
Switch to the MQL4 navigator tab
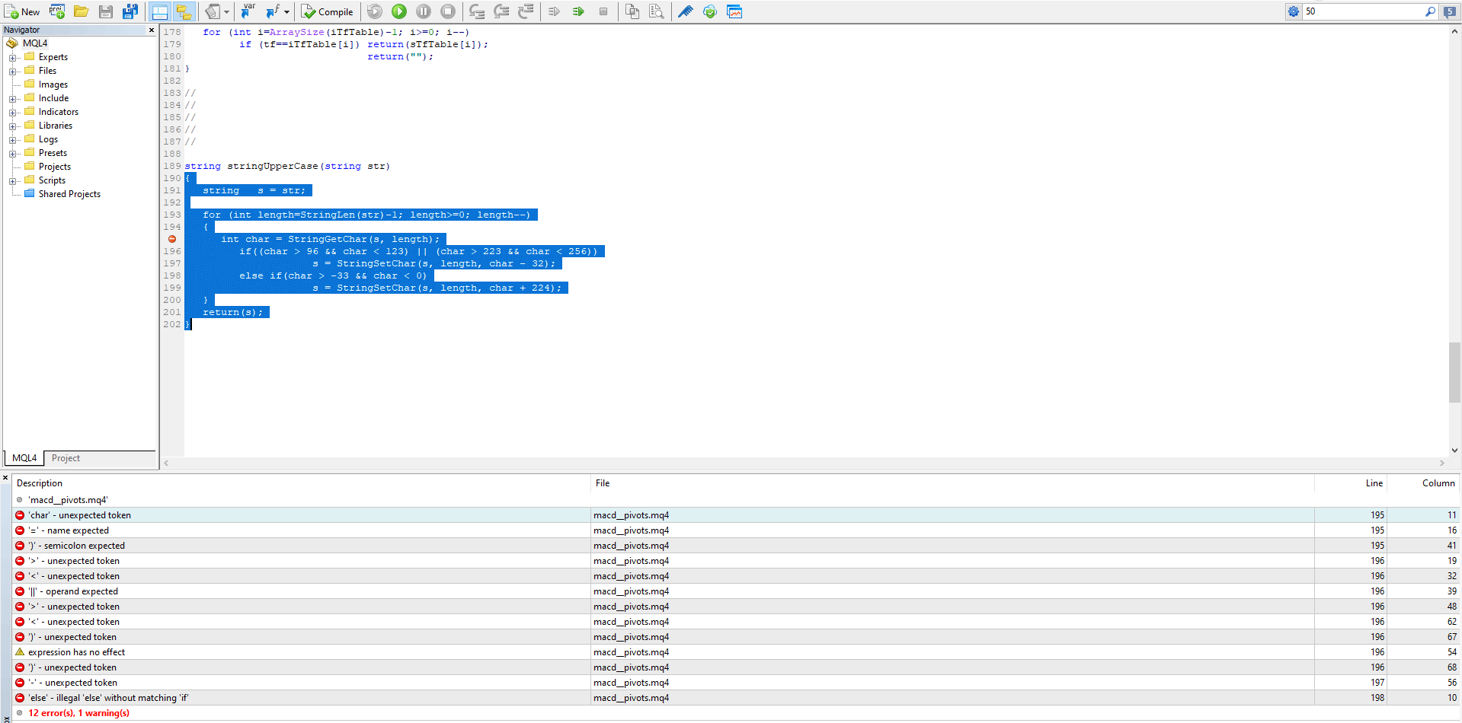[x=24, y=458]
